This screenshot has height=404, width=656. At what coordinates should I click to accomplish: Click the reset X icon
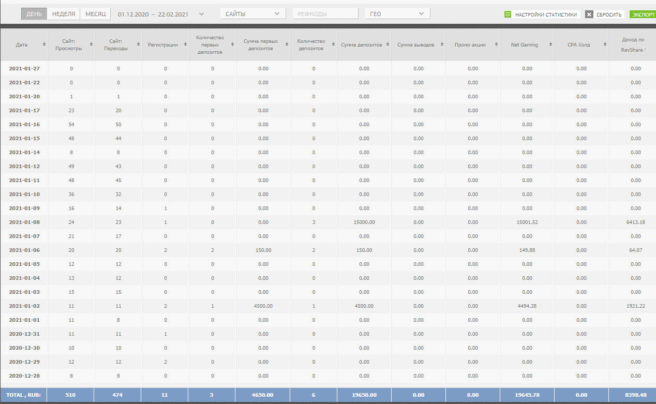pos(589,14)
